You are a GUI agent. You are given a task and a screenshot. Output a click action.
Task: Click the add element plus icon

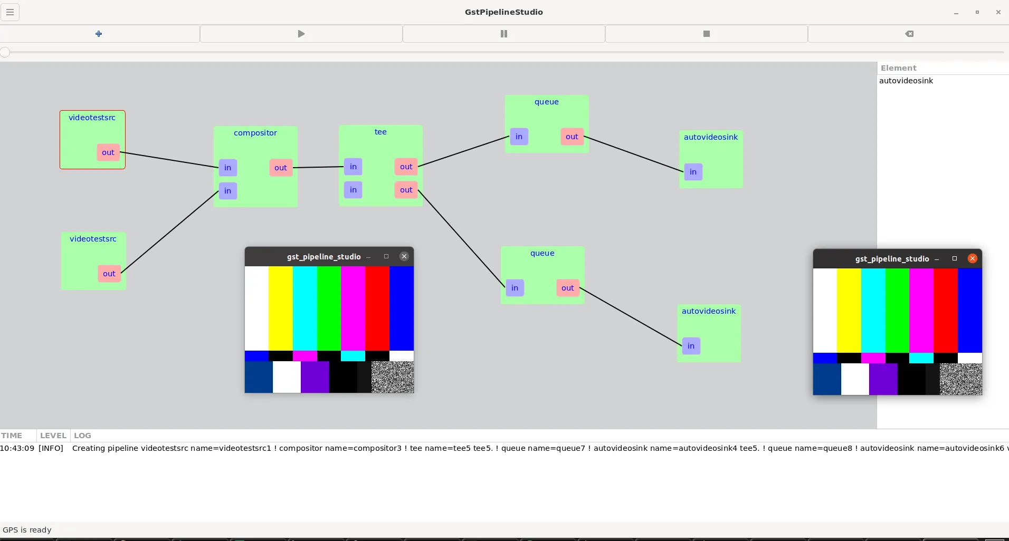tap(99, 34)
